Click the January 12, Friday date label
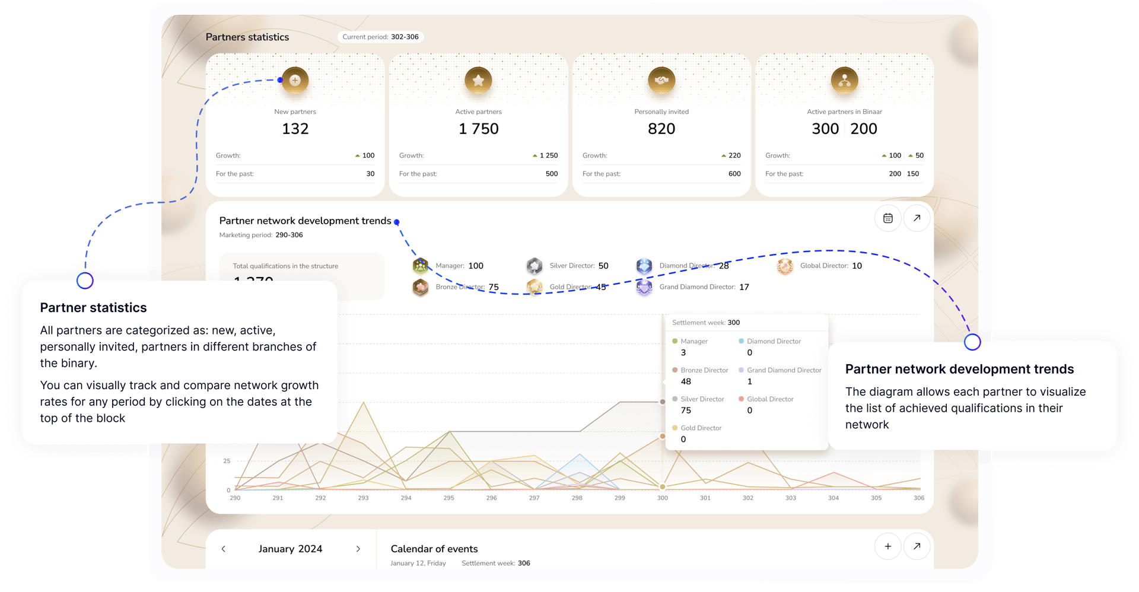1139x592 pixels. click(418, 564)
